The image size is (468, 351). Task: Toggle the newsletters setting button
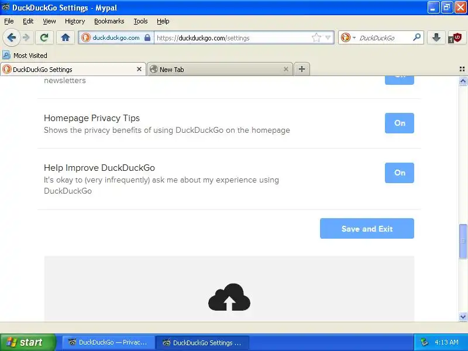[x=400, y=80]
